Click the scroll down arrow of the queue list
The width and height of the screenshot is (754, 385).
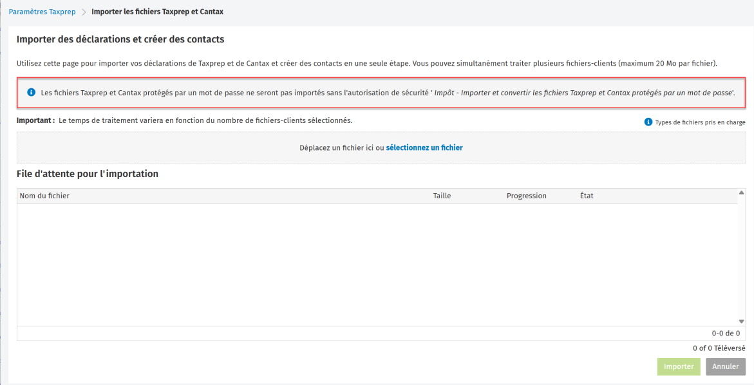[741, 321]
